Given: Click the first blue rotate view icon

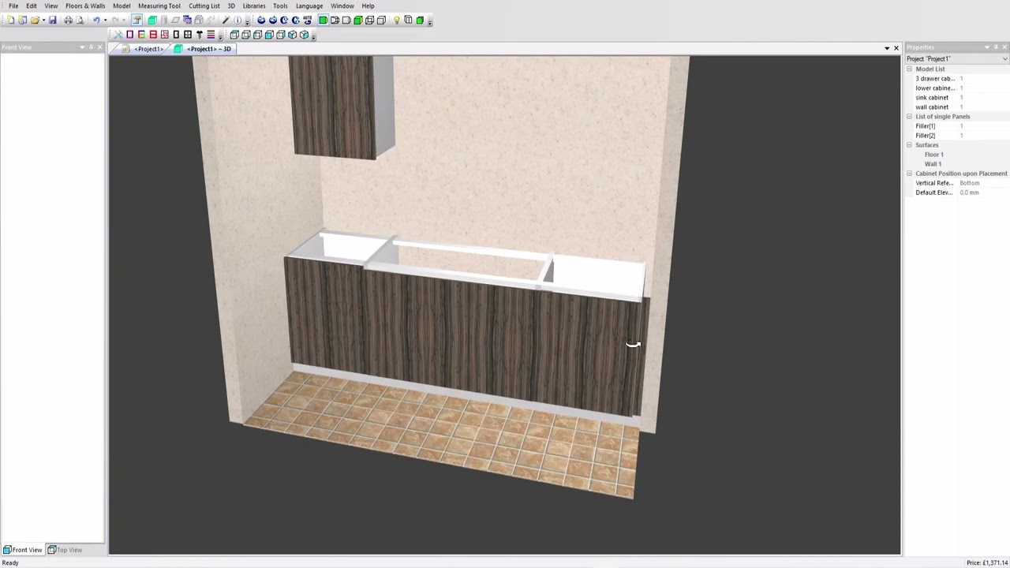Looking at the screenshot, I should pyautogui.click(x=261, y=20).
